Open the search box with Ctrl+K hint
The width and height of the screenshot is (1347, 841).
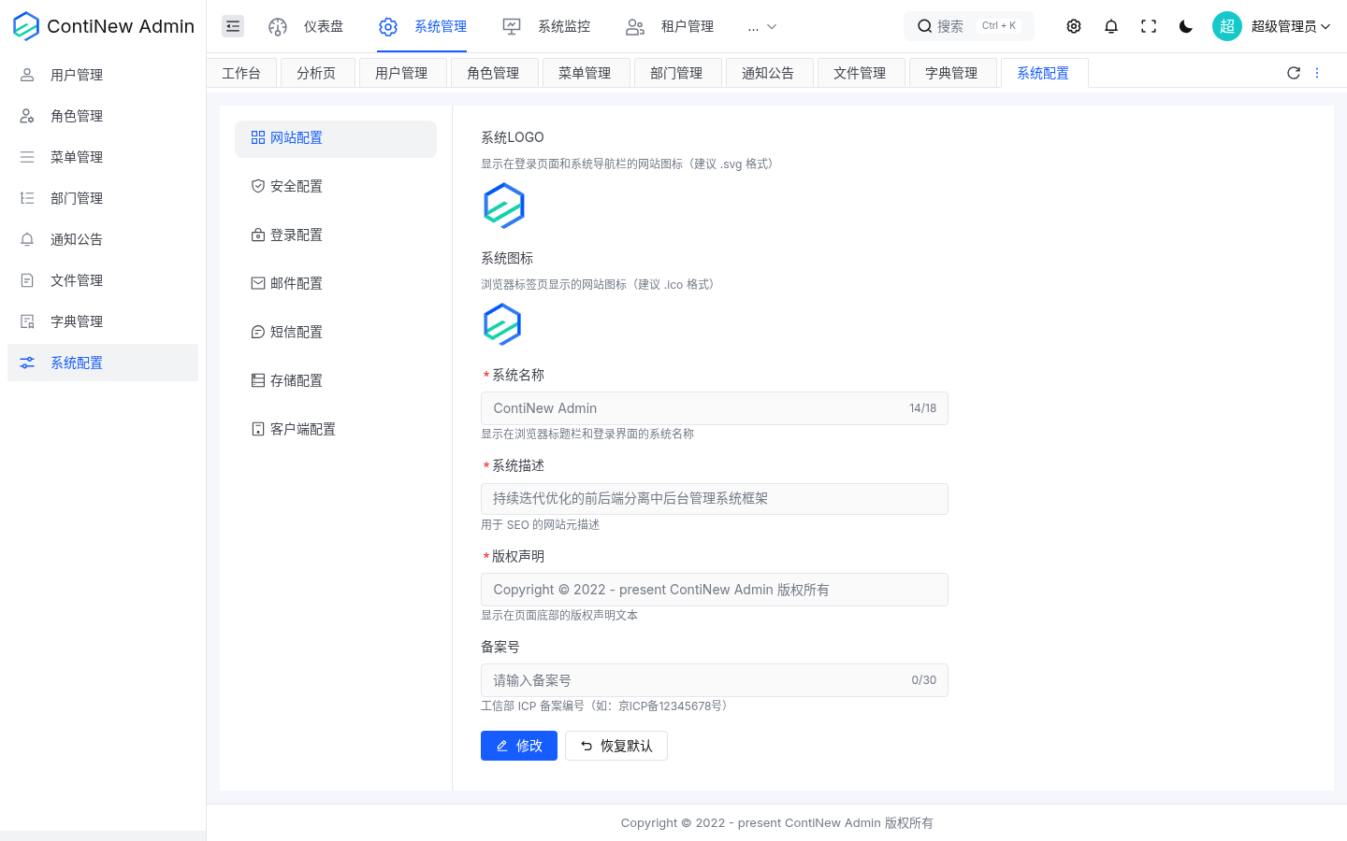tap(969, 26)
